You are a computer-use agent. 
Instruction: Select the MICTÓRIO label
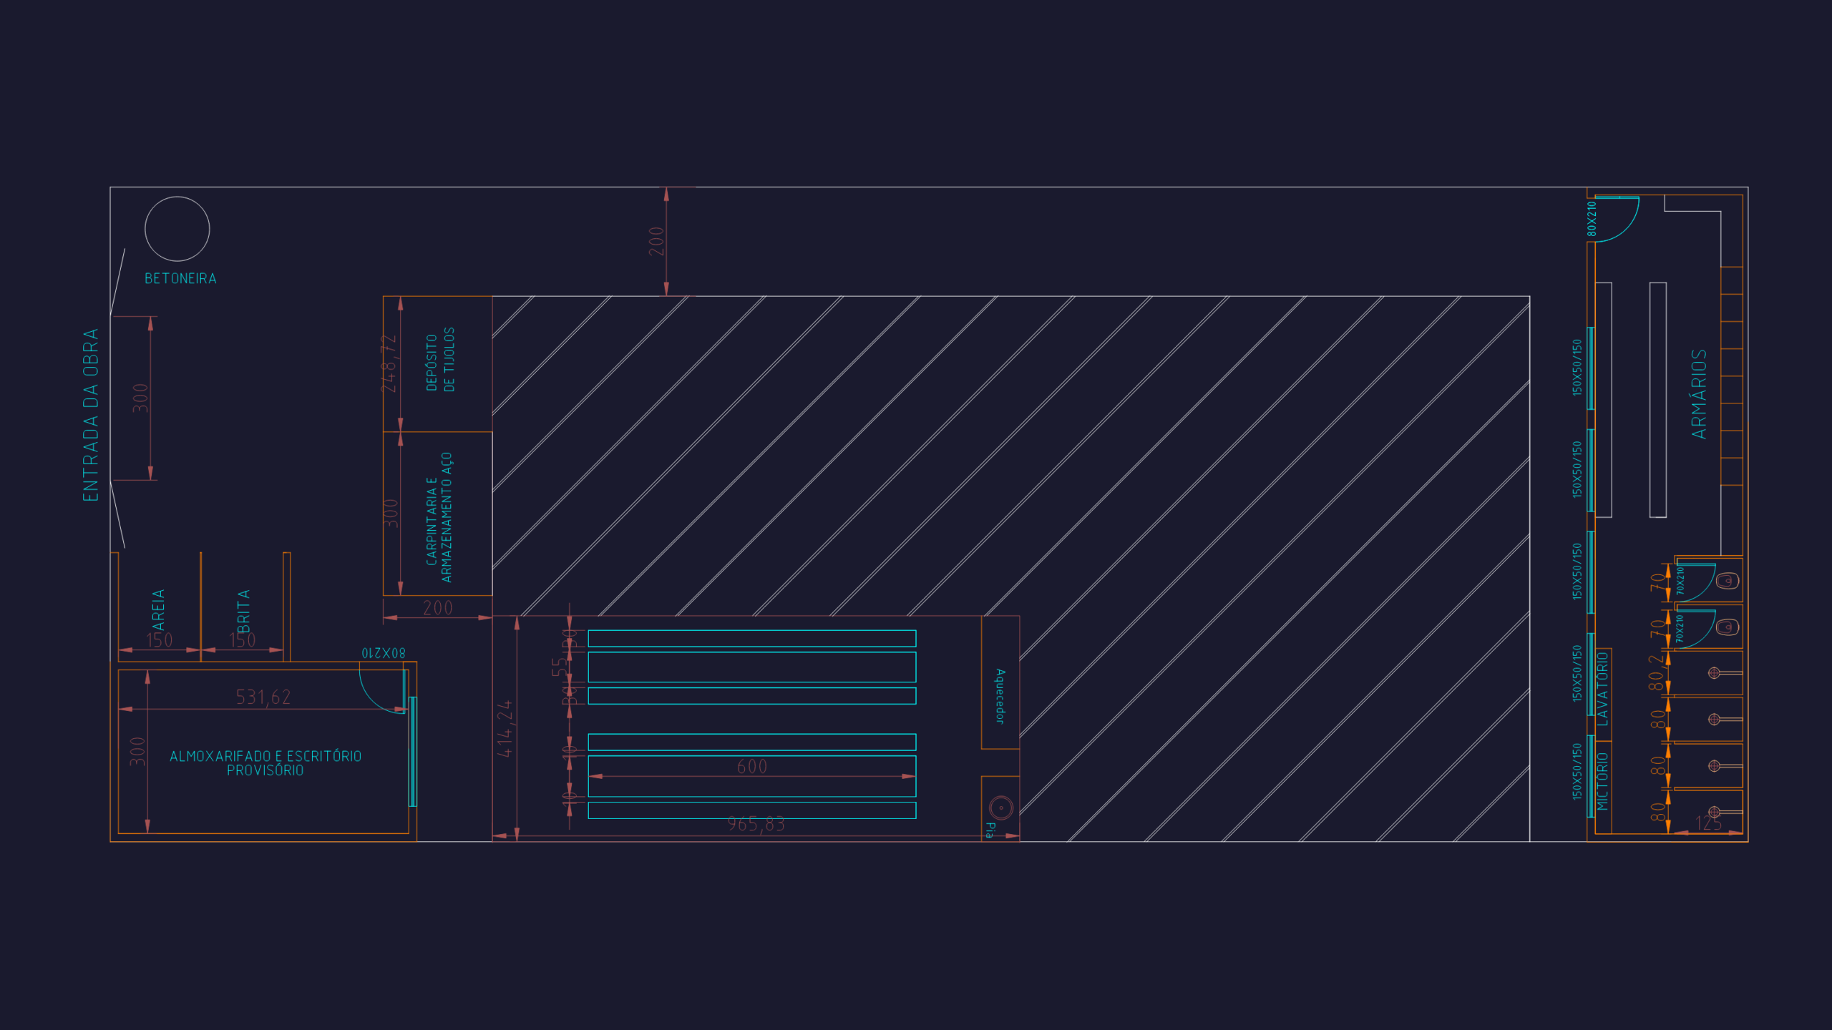[1602, 781]
